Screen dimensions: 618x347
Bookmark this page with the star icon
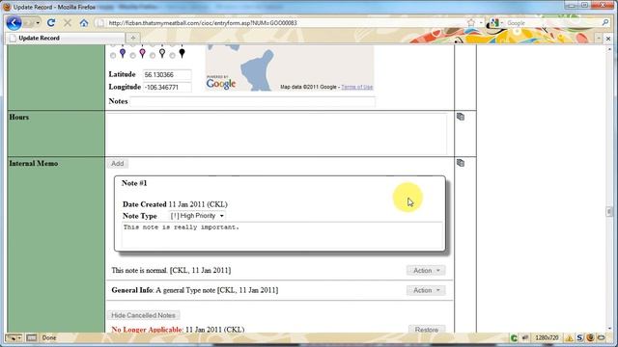tap(471, 23)
